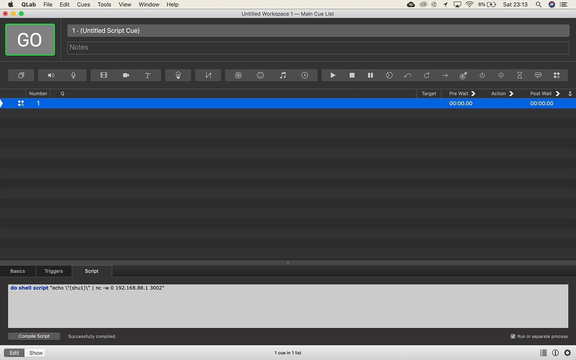Switch to Edit mode
Viewport: 576px width, 360px height.
(14, 353)
